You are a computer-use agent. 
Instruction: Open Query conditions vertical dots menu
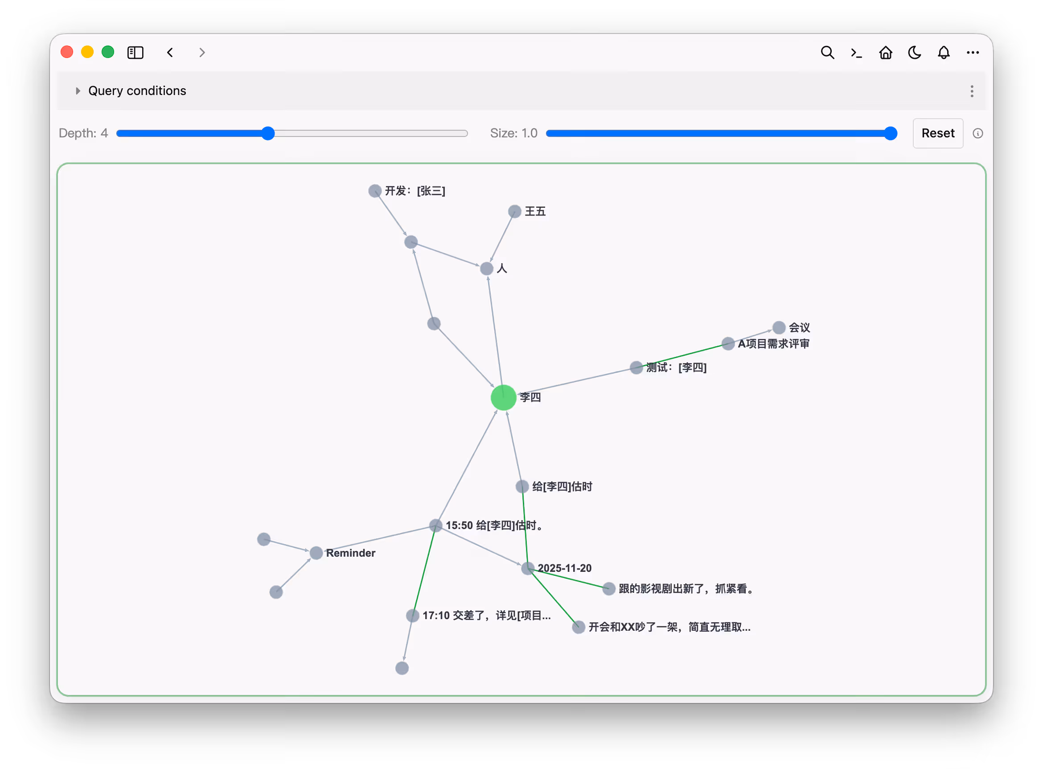coord(972,91)
